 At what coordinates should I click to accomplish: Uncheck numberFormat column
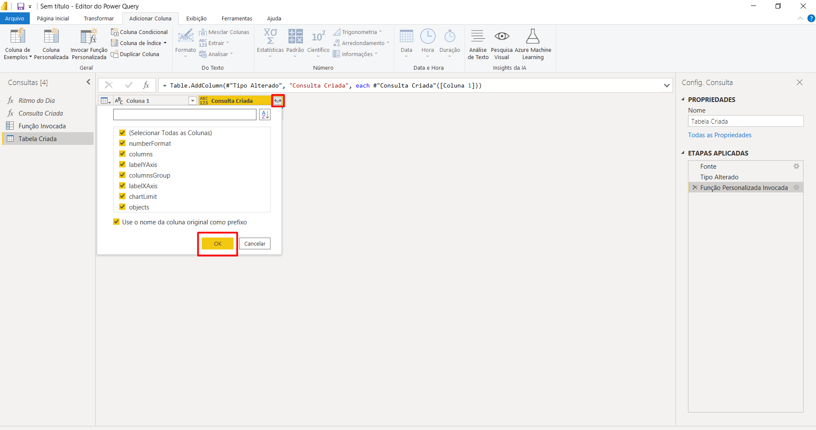point(122,143)
